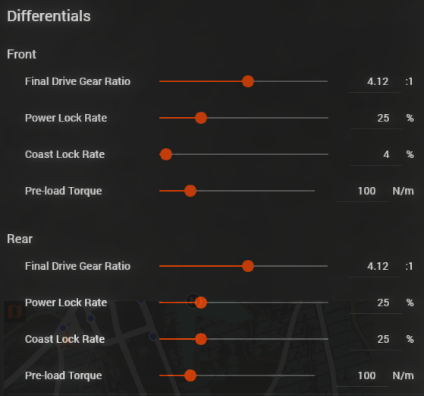
Task: Edit the Rear Power Lock Rate 25 value
Action: (x=376, y=303)
